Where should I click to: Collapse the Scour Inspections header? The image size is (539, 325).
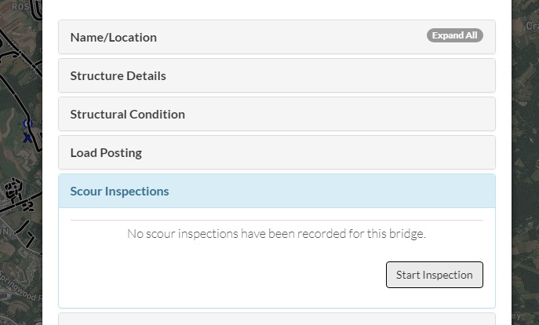pyautogui.click(x=277, y=192)
